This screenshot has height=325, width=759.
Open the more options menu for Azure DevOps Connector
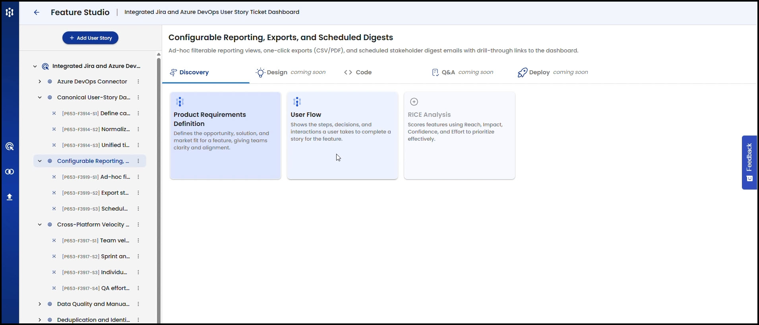tap(138, 81)
